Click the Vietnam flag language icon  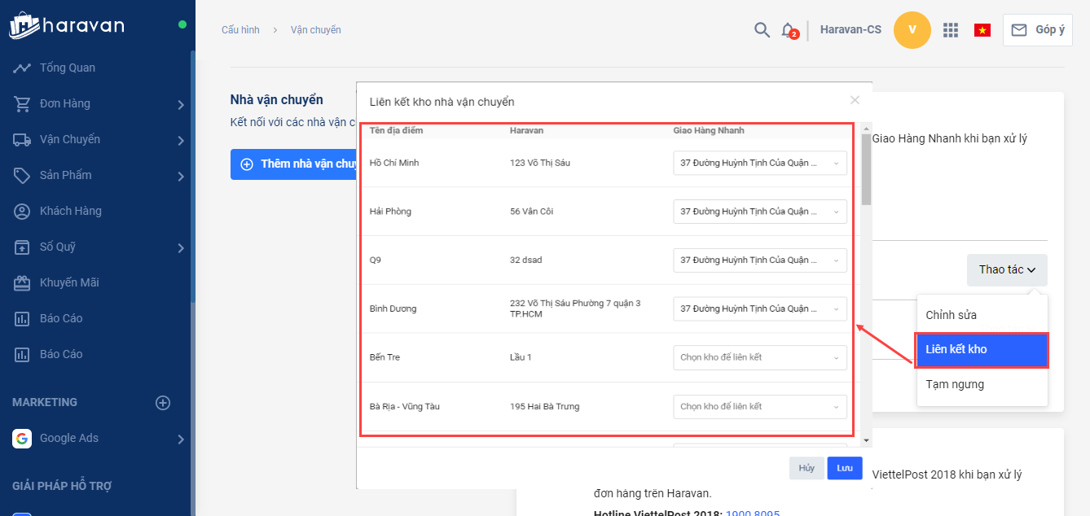[x=982, y=30]
